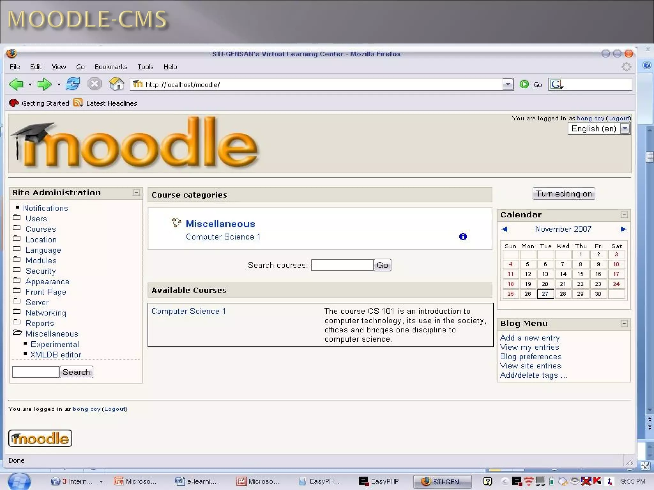Click Go next to Search courses
The height and width of the screenshot is (490, 654).
click(382, 265)
